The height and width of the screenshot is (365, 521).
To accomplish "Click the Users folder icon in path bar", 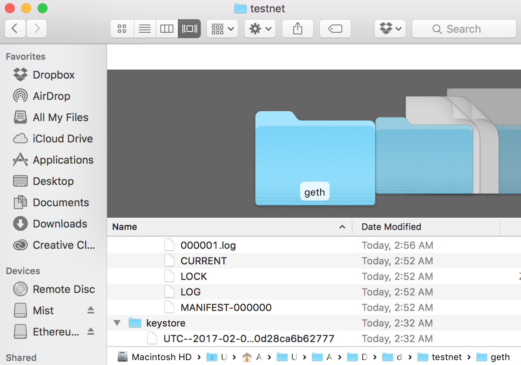I will pyautogui.click(x=212, y=357).
